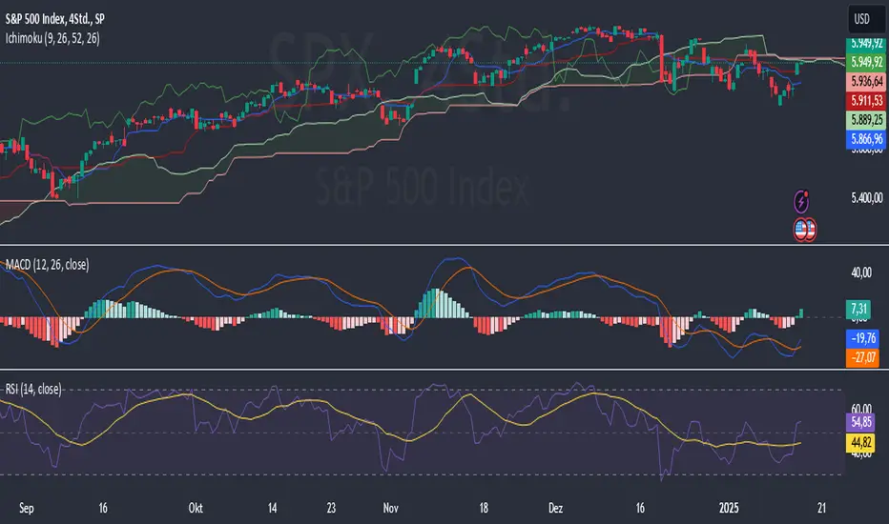Click the Nov label on time axis

[391, 508]
